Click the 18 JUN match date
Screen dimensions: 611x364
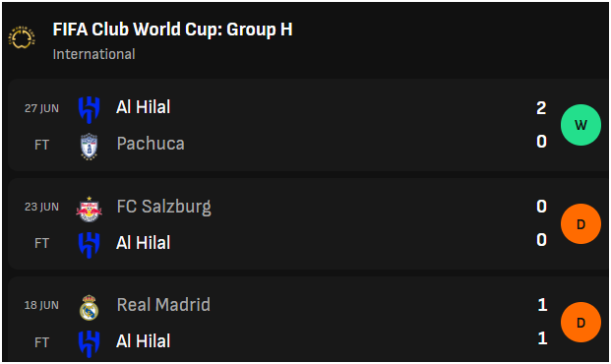tap(41, 305)
